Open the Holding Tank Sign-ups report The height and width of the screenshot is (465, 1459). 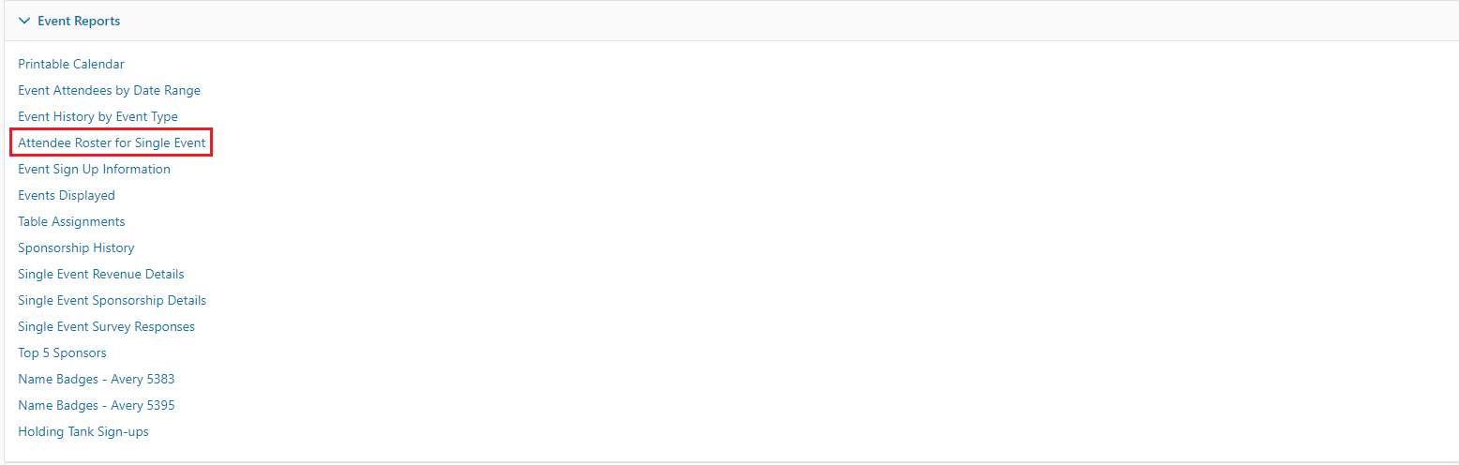click(83, 431)
